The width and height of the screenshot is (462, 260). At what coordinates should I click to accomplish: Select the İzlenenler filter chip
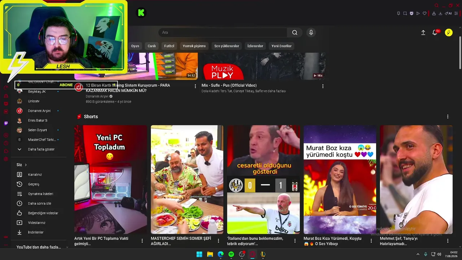coord(255,46)
